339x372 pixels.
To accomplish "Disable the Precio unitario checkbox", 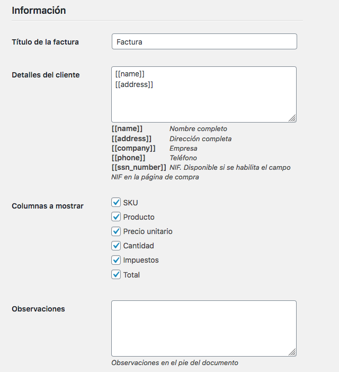I will [116, 231].
